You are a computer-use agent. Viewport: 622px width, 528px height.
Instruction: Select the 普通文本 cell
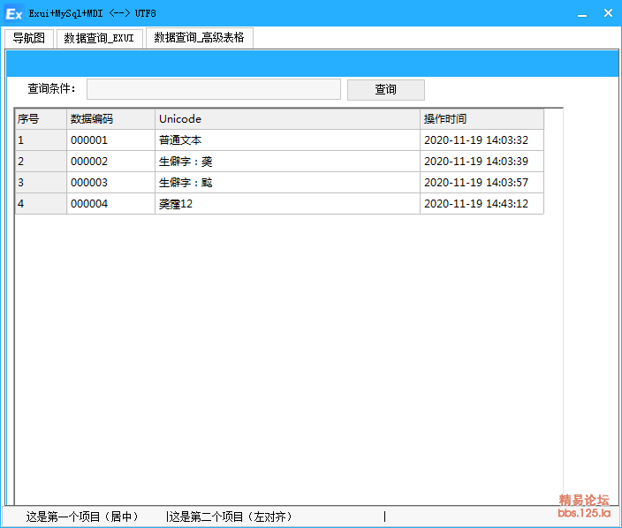(287, 140)
